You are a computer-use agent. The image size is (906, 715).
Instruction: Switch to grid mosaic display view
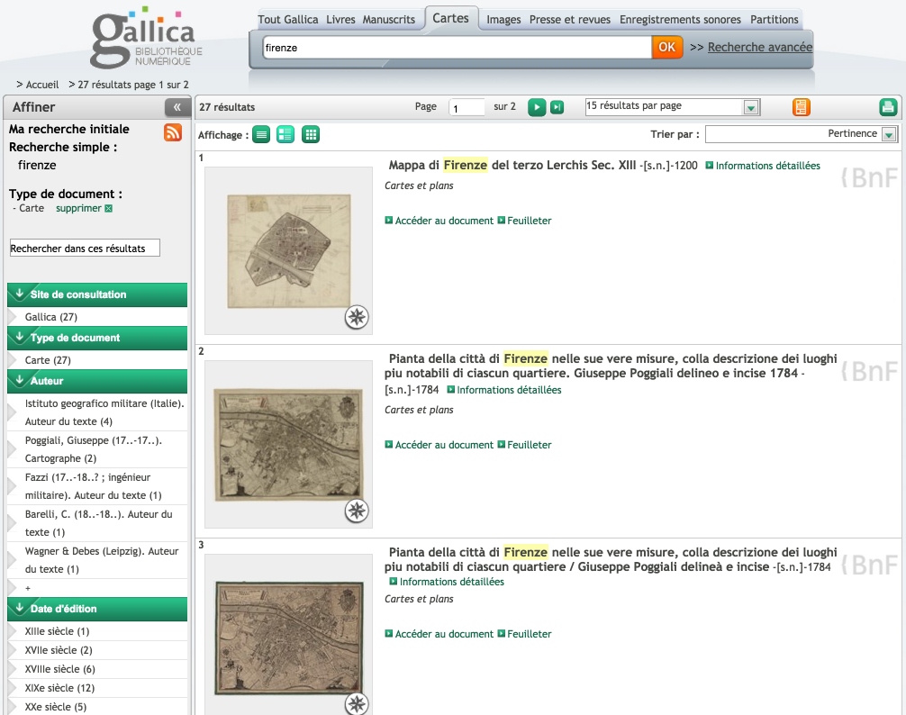311,134
